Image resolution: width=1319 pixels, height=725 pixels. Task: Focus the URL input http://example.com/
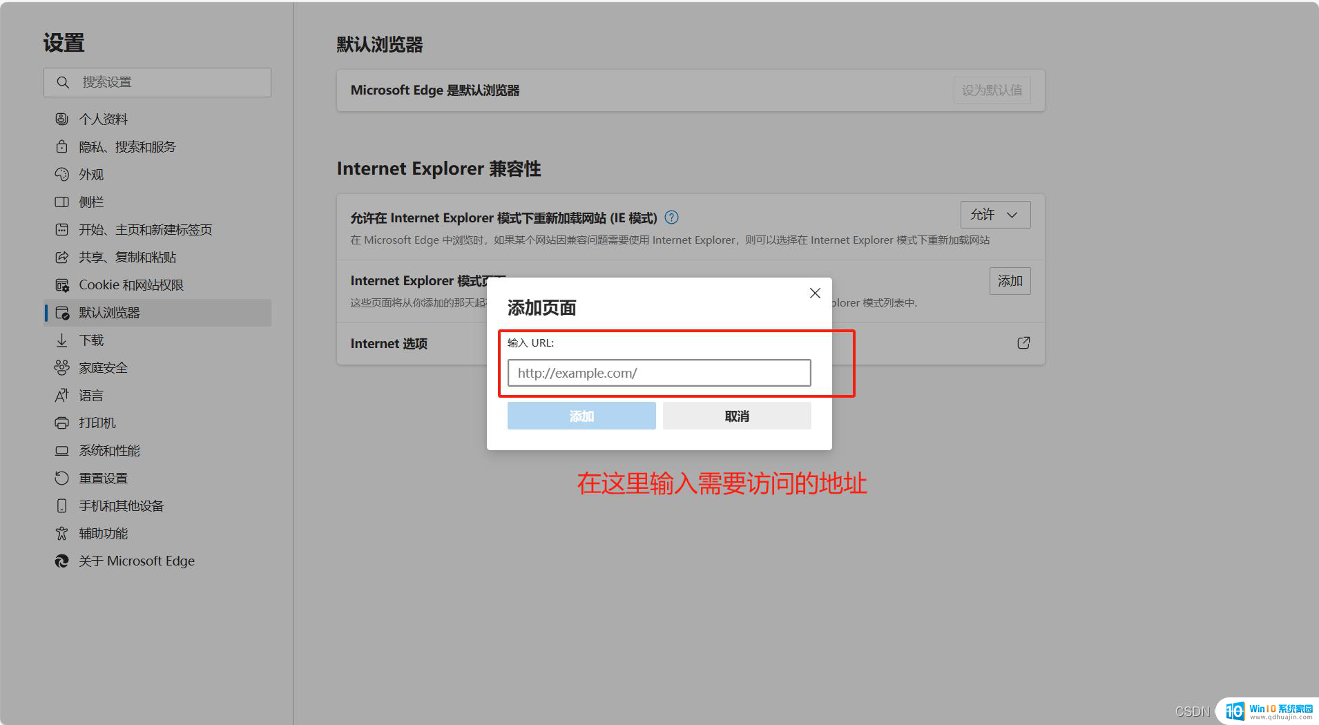(659, 373)
